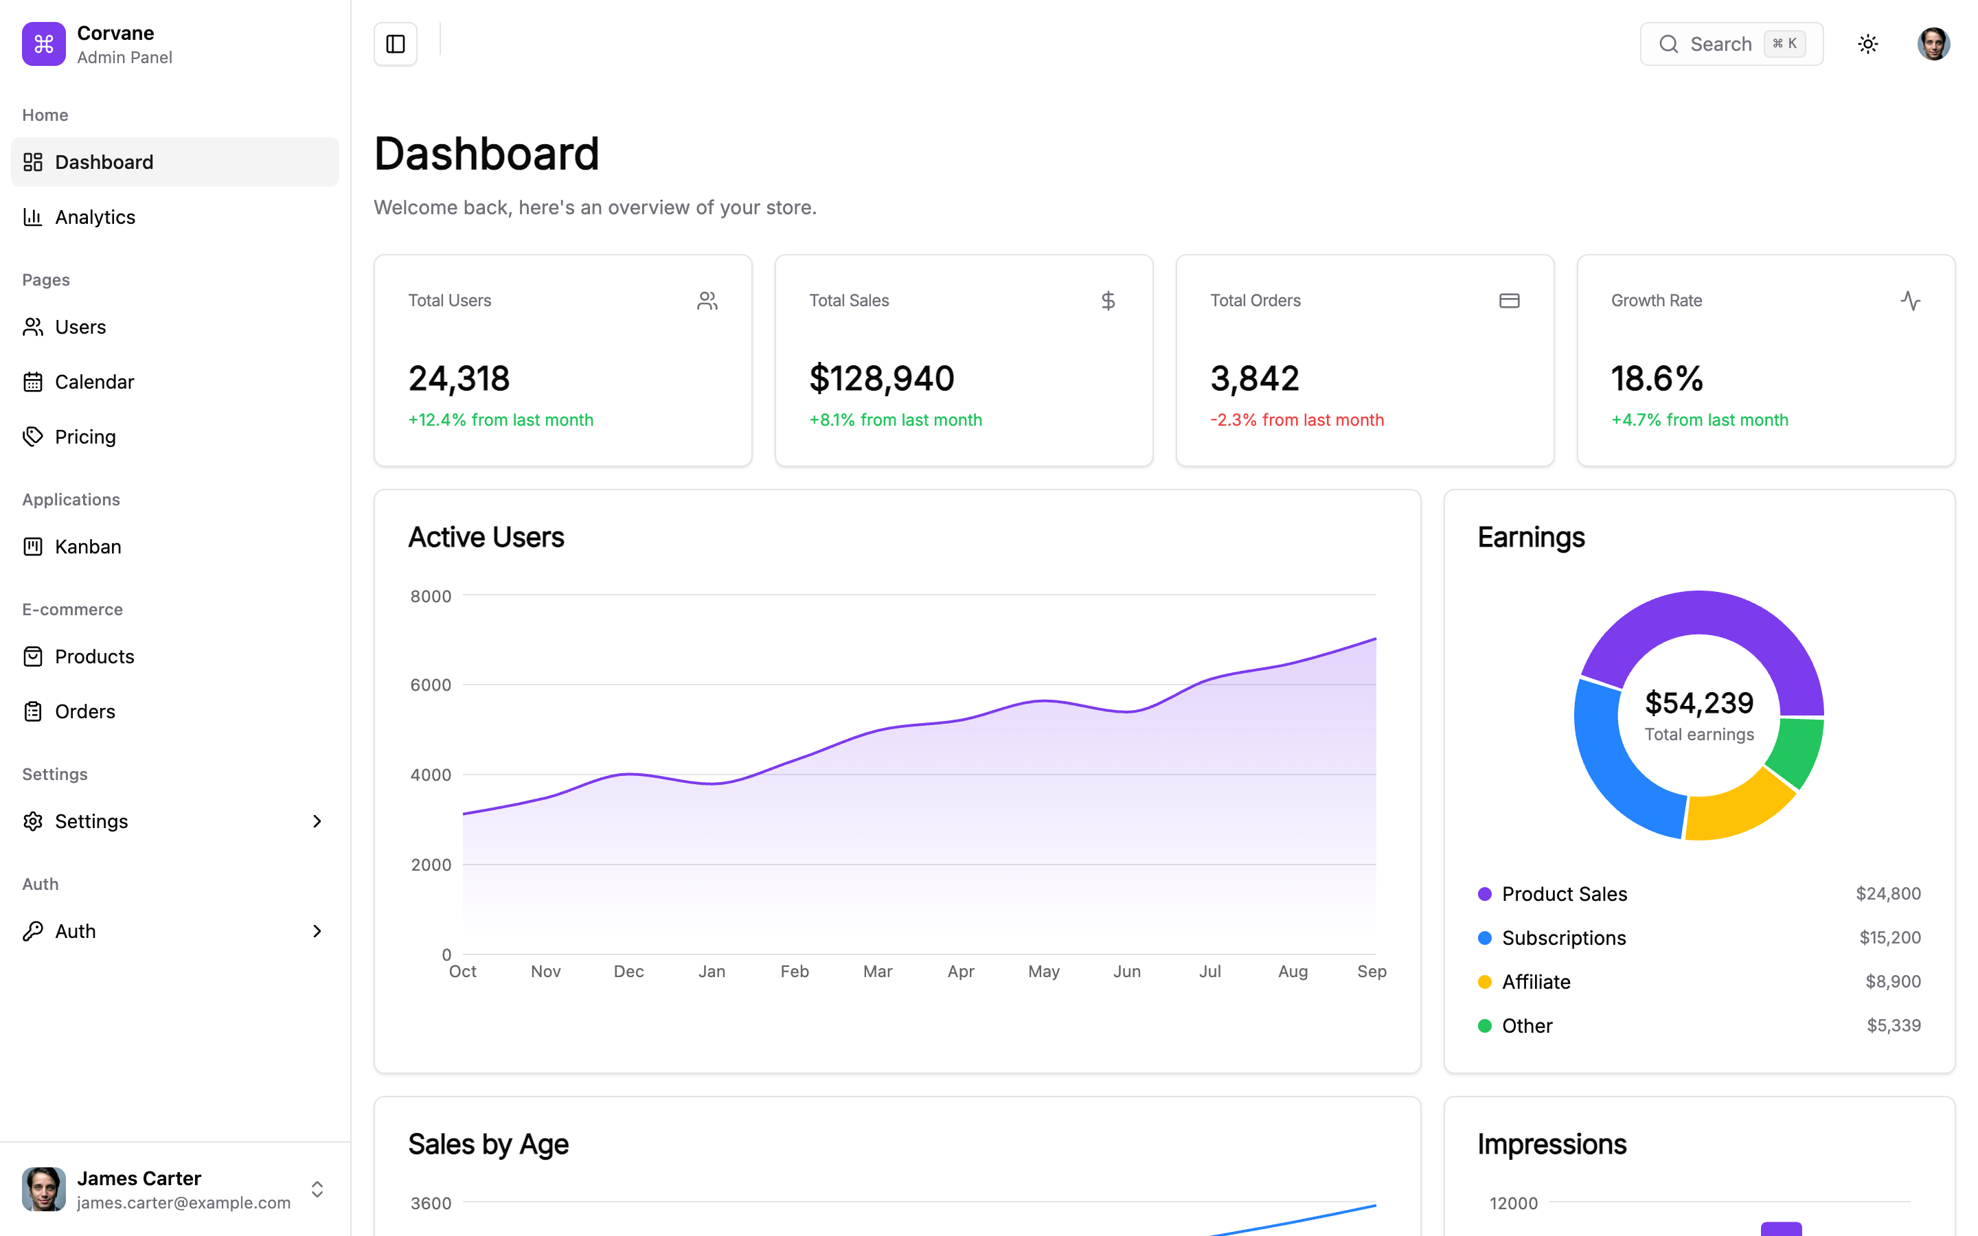This screenshot has height=1236, width=1978.
Task: Open the Calendar page
Action: pyautogui.click(x=175, y=382)
